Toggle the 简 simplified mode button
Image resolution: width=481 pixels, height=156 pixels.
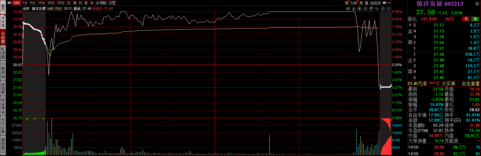(x=347, y=3)
